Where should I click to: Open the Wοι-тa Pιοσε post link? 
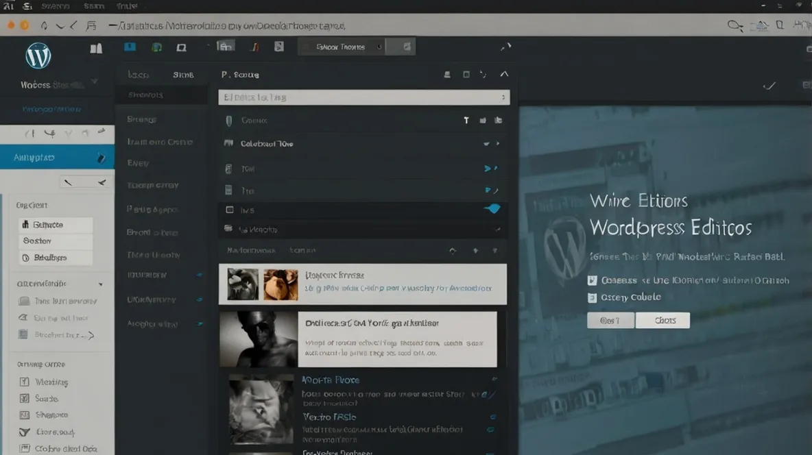pos(331,380)
